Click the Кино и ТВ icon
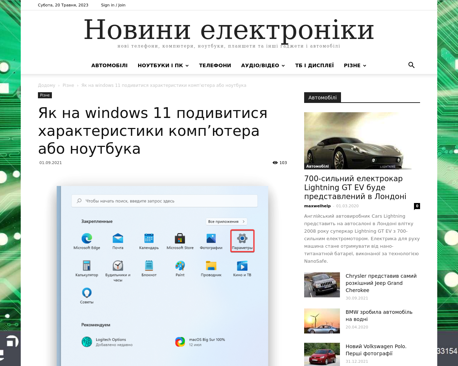458x366 pixels. [242, 266]
